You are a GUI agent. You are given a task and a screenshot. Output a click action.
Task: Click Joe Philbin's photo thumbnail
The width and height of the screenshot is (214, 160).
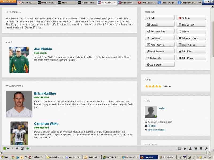(19, 60)
